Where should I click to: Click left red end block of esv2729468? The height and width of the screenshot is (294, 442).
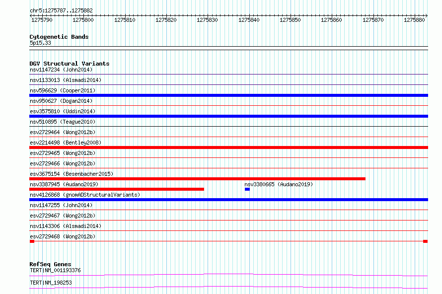[32, 241]
